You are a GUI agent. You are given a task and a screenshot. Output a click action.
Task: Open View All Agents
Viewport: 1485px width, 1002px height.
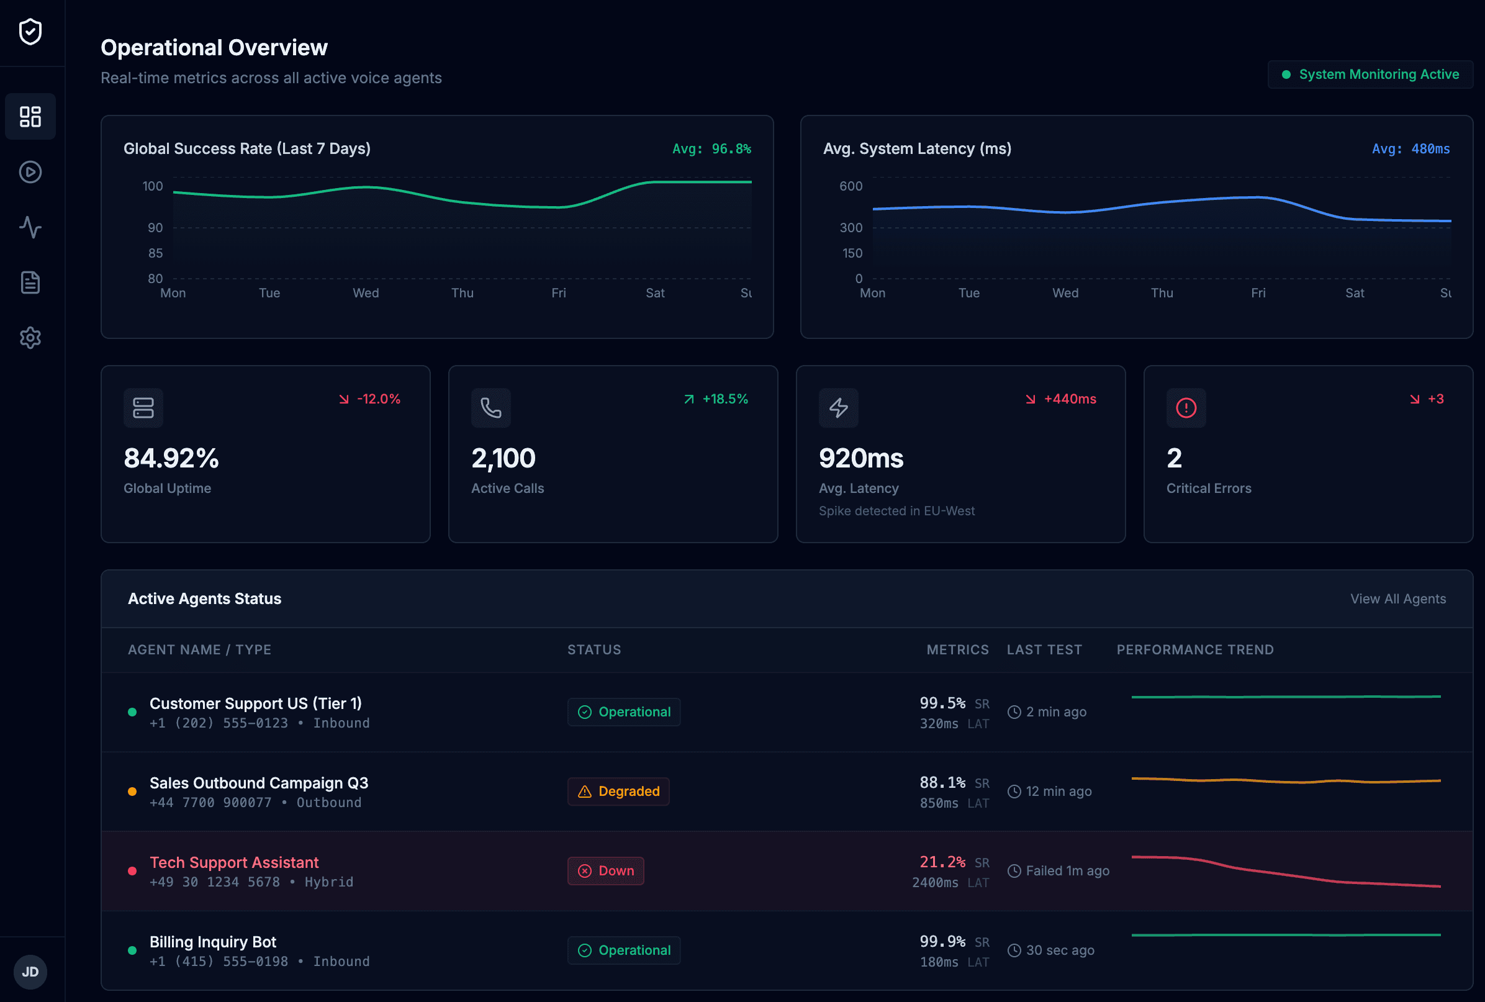coord(1398,598)
